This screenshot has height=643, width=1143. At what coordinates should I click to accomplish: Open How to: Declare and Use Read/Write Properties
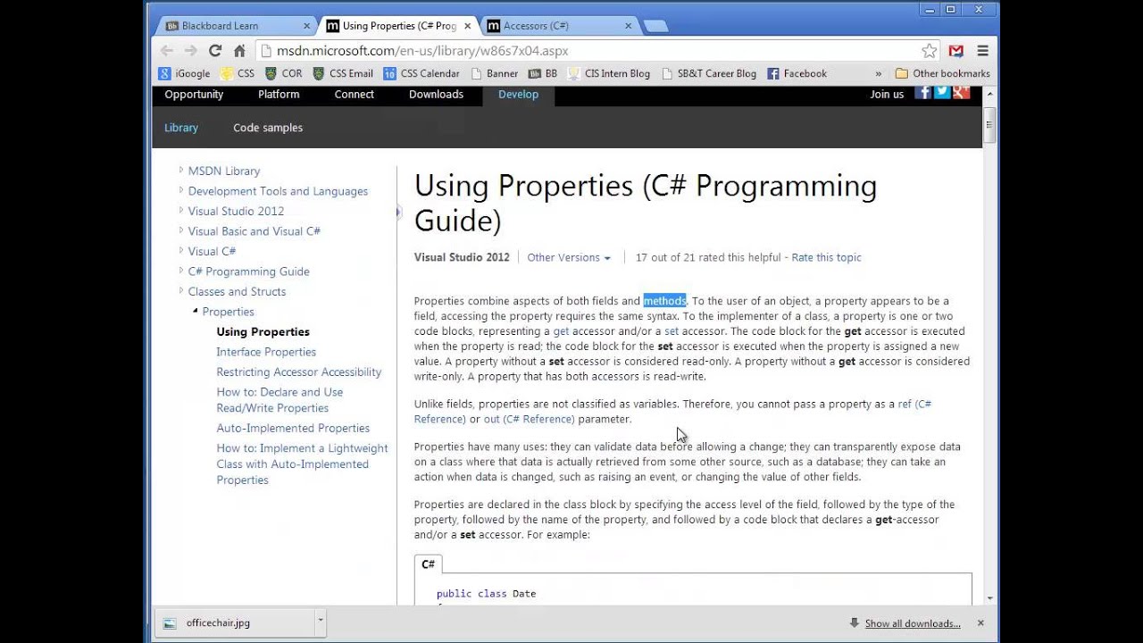tap(279, 400)
